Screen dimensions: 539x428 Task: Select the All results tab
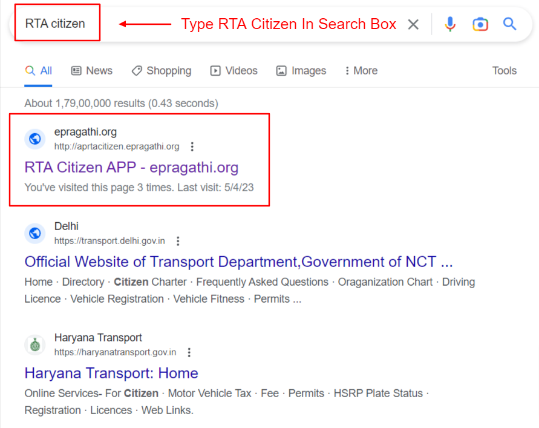pyautogui.click(x=38, y=71)
